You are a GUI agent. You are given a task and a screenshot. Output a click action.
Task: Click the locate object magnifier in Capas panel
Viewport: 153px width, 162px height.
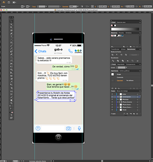tap(124, 114)
